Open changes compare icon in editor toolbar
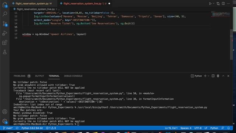 coord(218,3)
